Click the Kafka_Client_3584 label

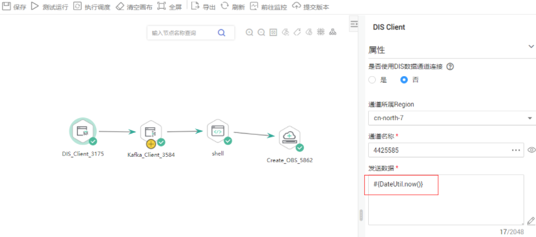click(151, 155)
